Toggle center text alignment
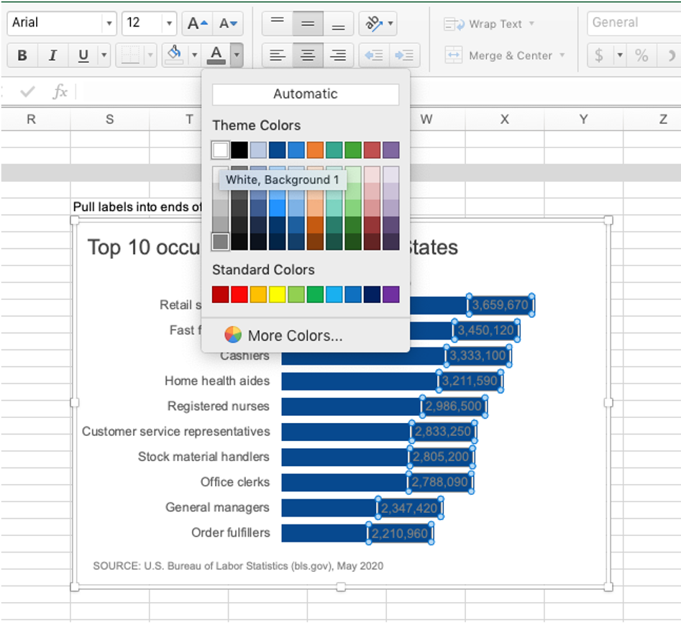The image size is (681, 623). pos(307,55)
